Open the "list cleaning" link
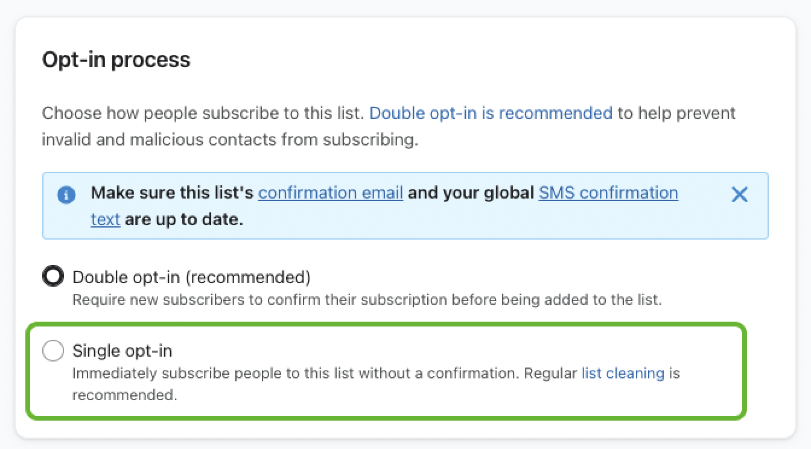 click(623, 373)
